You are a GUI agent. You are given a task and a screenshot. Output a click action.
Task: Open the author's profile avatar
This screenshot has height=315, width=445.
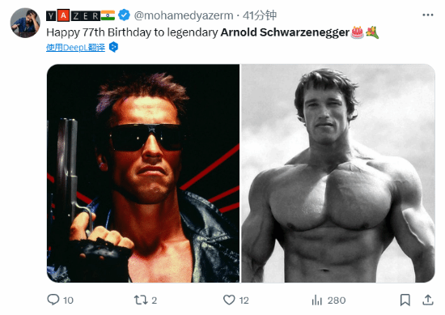coord(25,23)
